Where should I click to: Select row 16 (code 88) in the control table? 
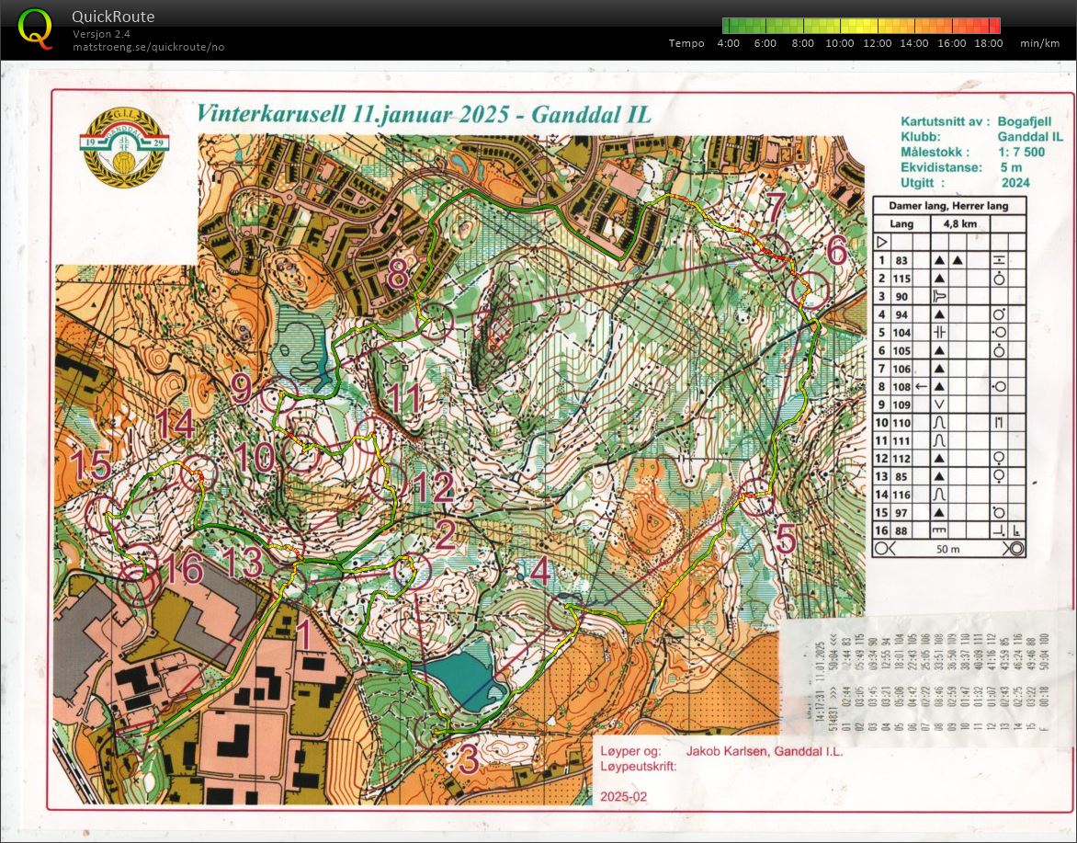point(947,530)
